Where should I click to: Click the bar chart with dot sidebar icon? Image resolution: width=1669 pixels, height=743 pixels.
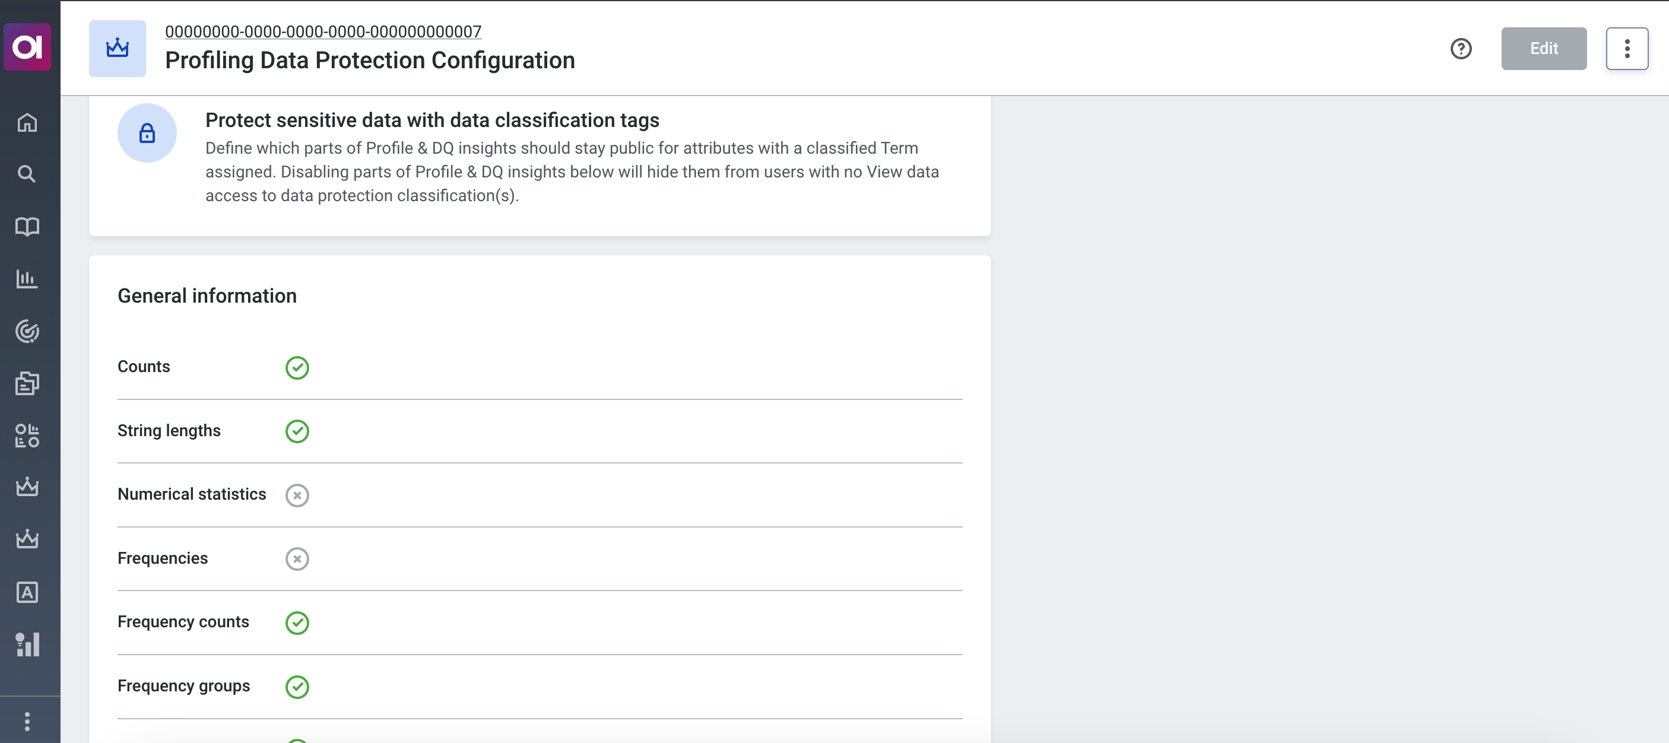click(x=27, y=644)
